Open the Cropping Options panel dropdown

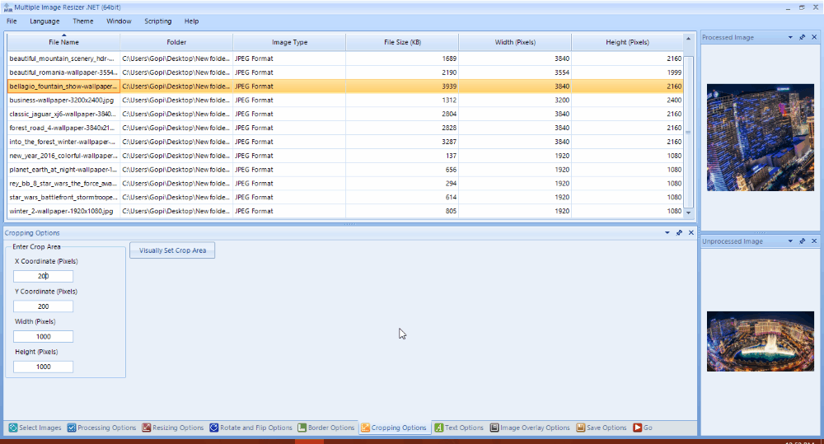667,233
